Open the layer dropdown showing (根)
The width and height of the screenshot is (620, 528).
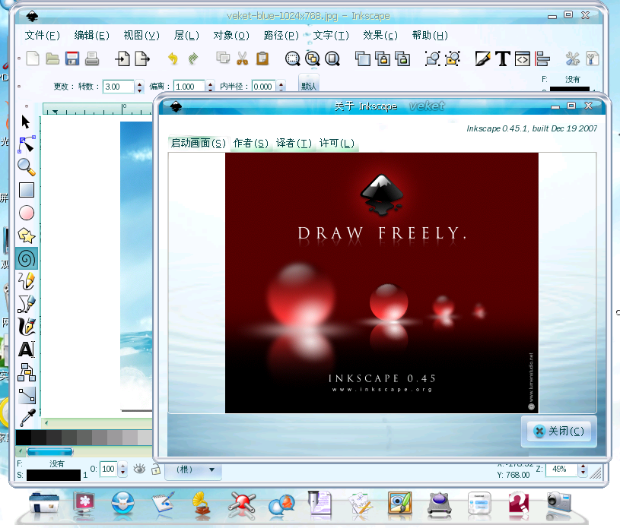click(193, 470)
